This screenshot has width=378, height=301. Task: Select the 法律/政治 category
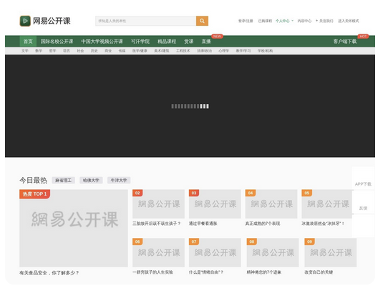[x=204, y=51]
